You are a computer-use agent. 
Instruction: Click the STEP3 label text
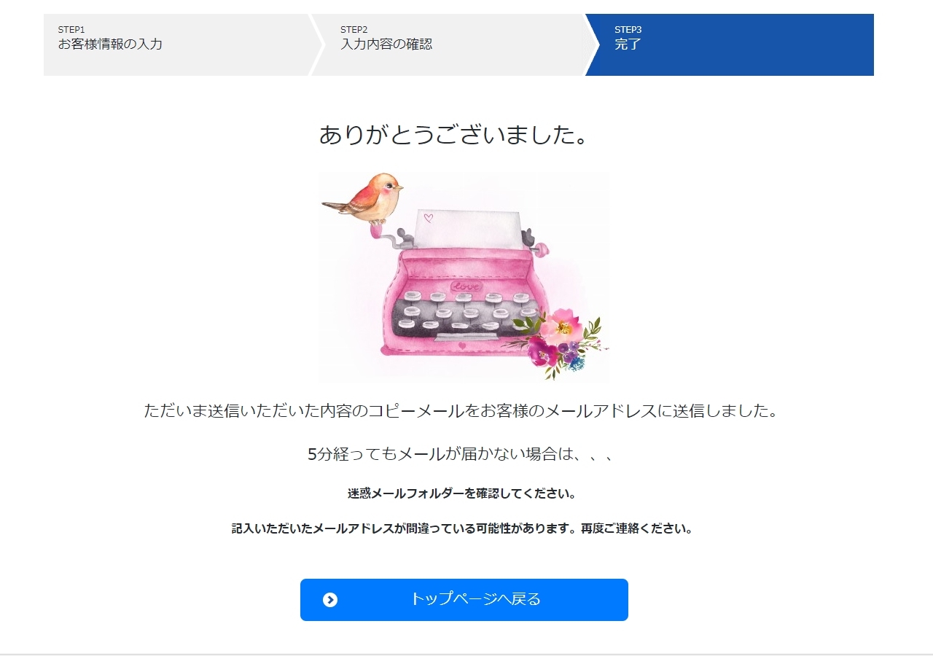(628, 30)
